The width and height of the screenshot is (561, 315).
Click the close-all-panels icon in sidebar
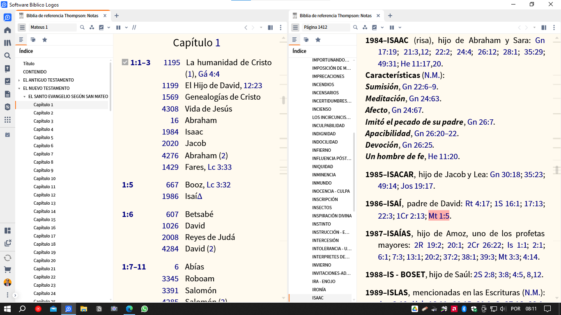tap(7, 243)
